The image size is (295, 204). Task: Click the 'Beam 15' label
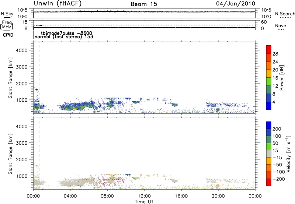(144, 4)
